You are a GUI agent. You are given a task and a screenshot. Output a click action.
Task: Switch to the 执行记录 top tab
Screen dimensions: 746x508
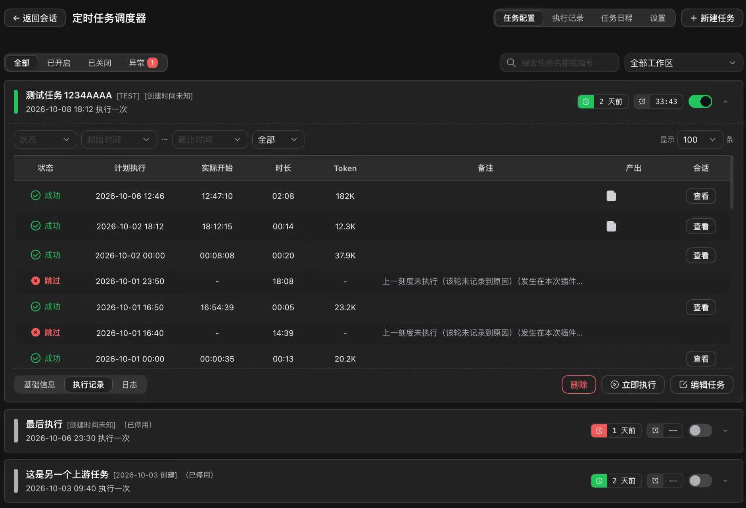568,18
